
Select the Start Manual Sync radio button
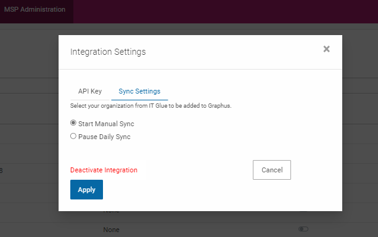click(73, 123)
